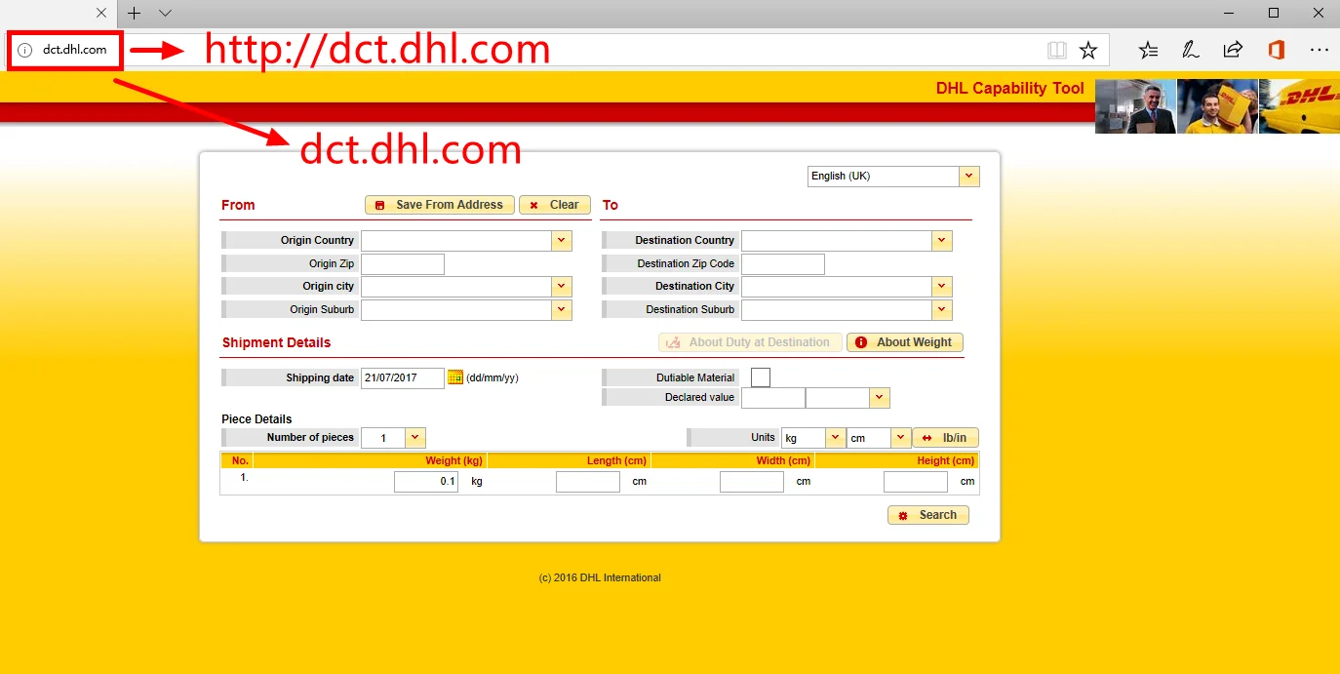The height and width of the screenshot is (674, 1340).
Task: Click the 'Length (cm)' column header
Action: 616,460
